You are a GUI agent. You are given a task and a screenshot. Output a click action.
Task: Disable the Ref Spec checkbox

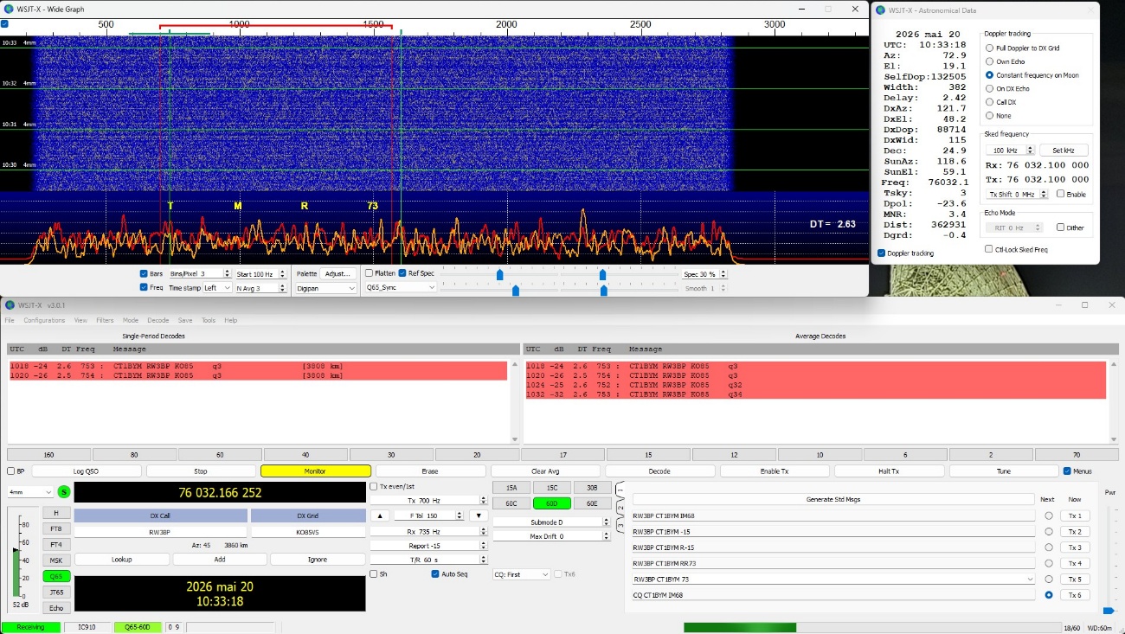(402, 273)
